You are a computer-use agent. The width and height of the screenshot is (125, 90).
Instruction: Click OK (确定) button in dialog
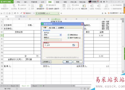click(67, 62)
